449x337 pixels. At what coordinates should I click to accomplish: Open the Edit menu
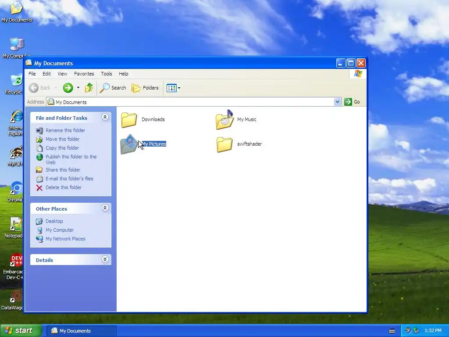(46, 74)
